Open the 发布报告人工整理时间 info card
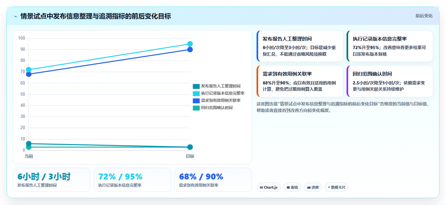 pos(300,46)
